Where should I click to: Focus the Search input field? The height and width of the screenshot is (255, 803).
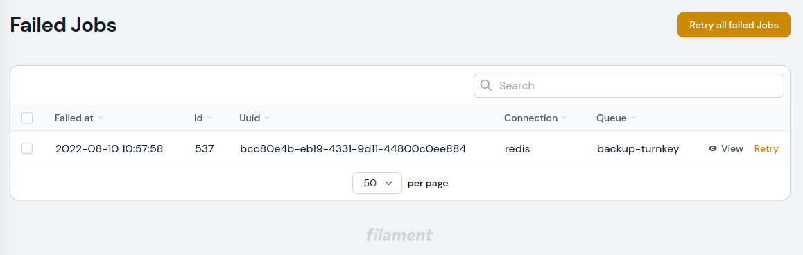pos(629,85)
